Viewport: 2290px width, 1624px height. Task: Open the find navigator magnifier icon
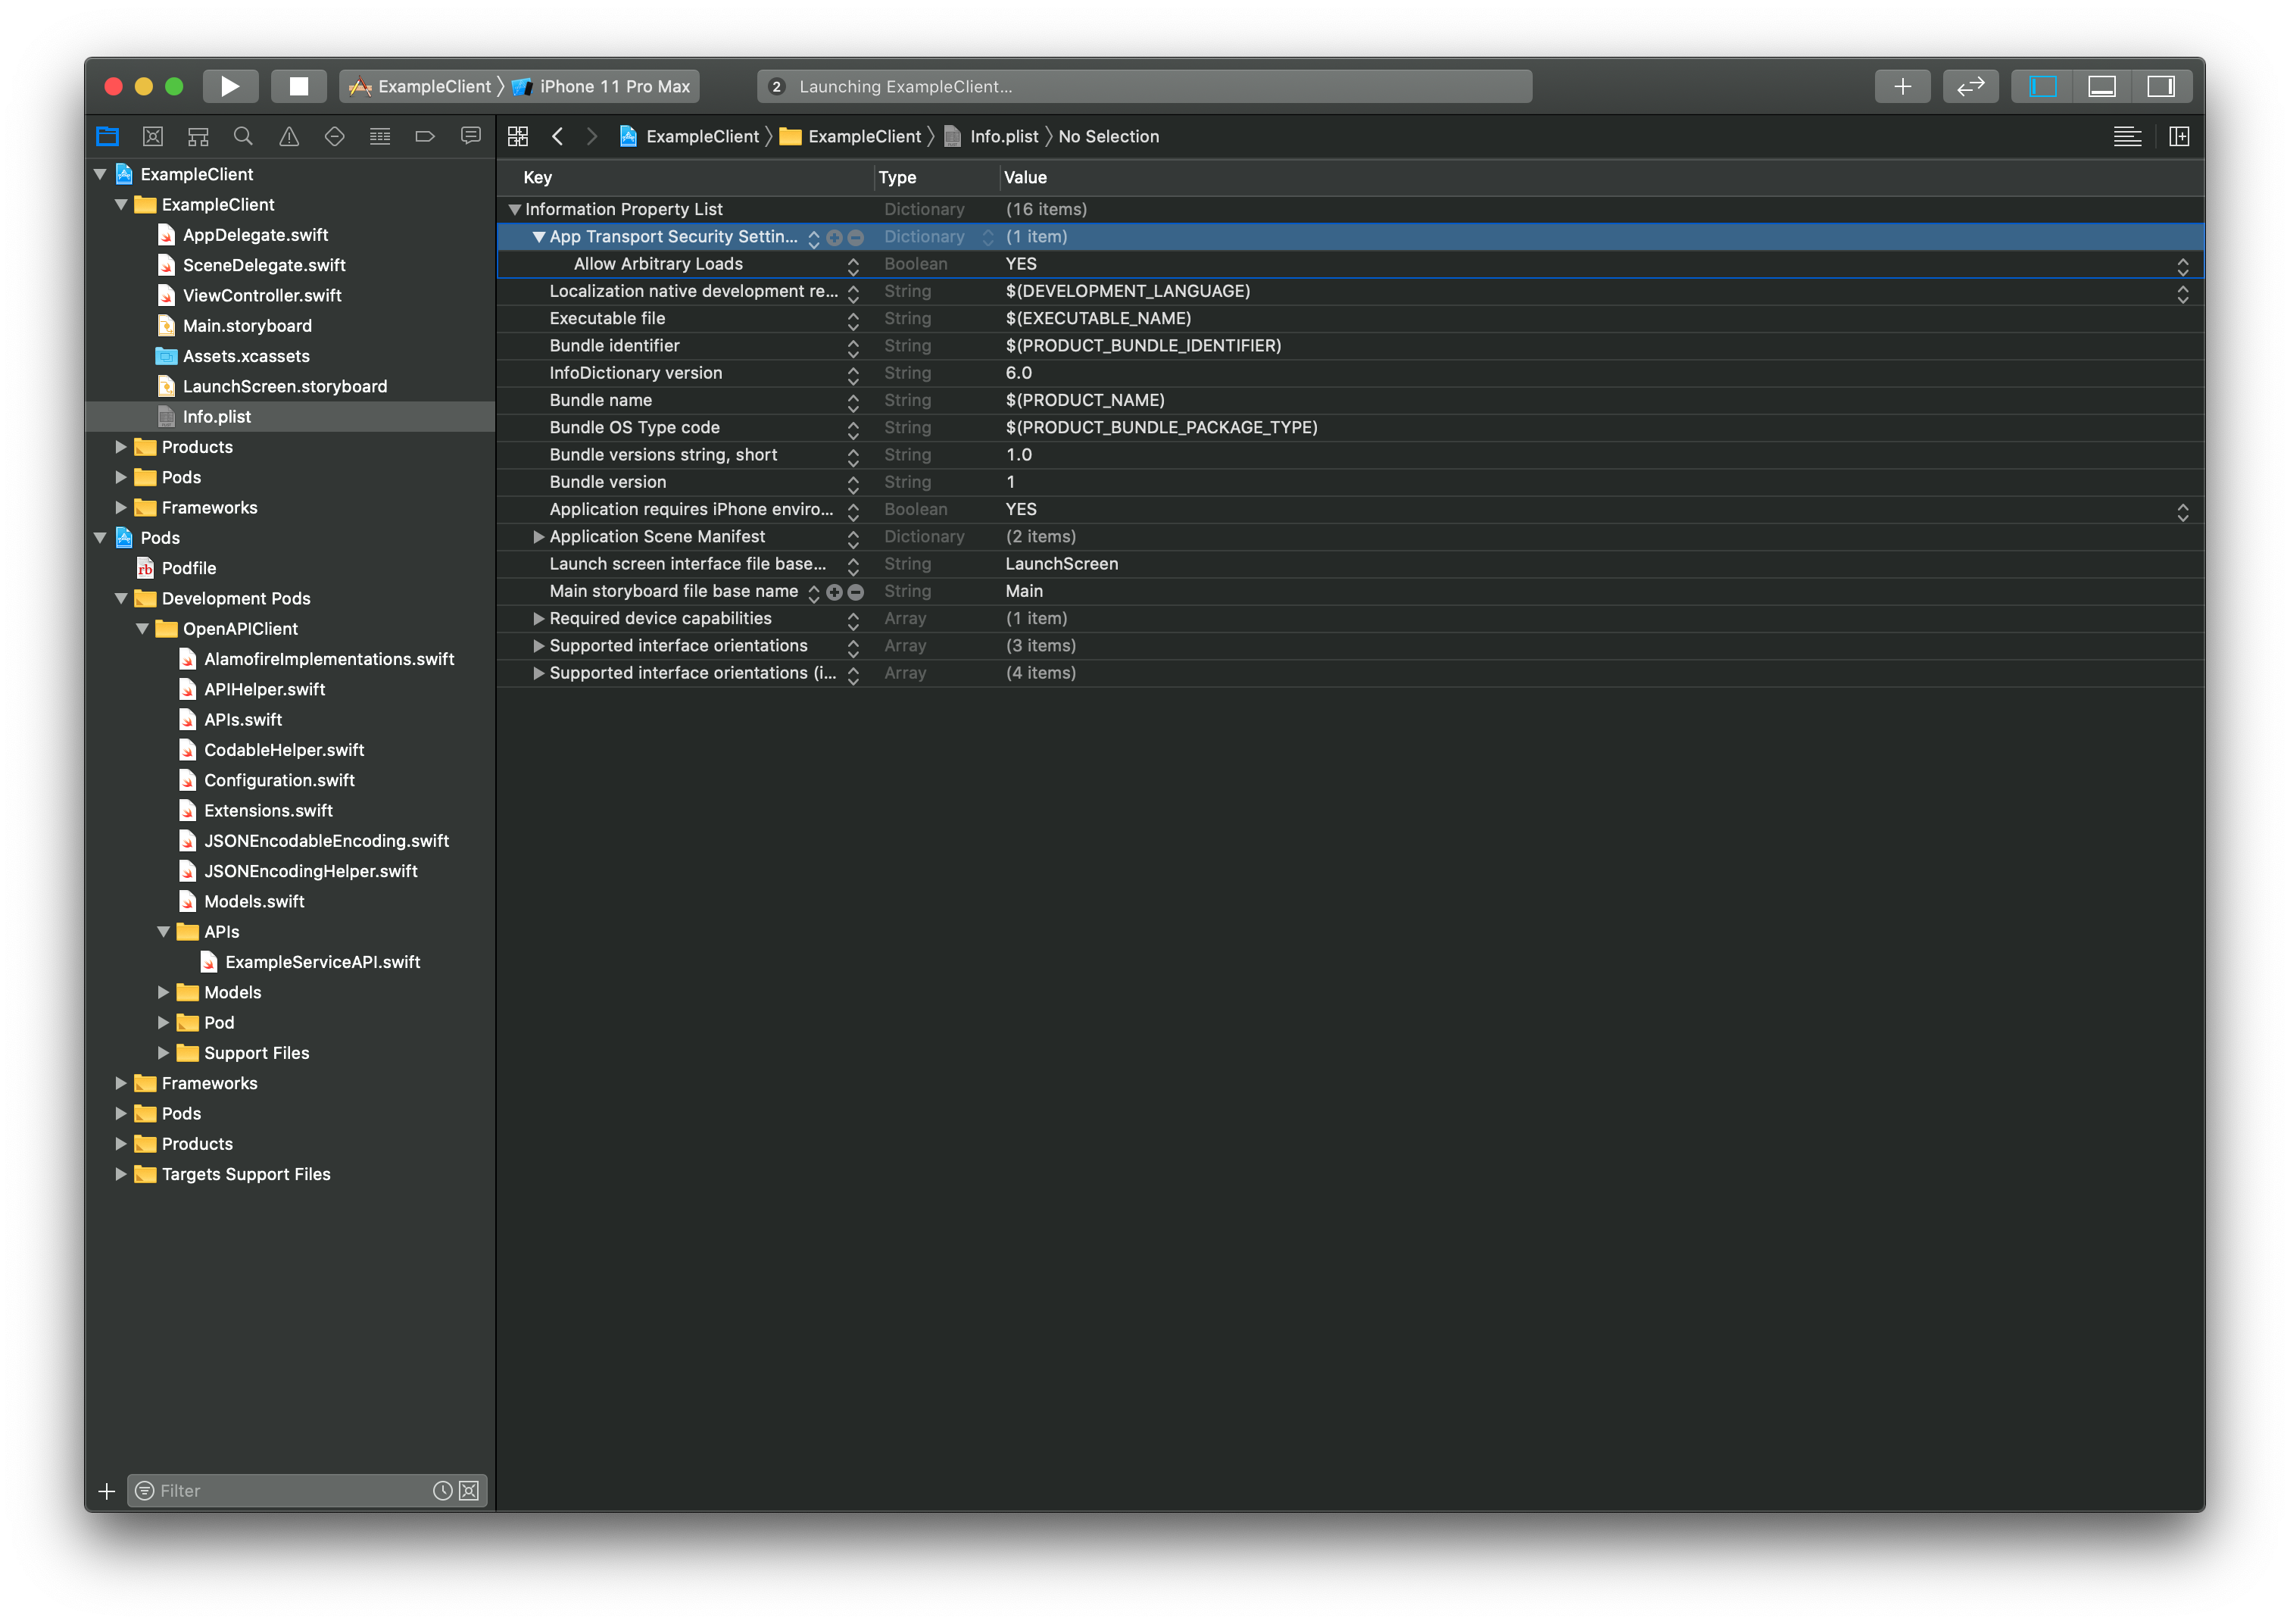tap(243, 136)
